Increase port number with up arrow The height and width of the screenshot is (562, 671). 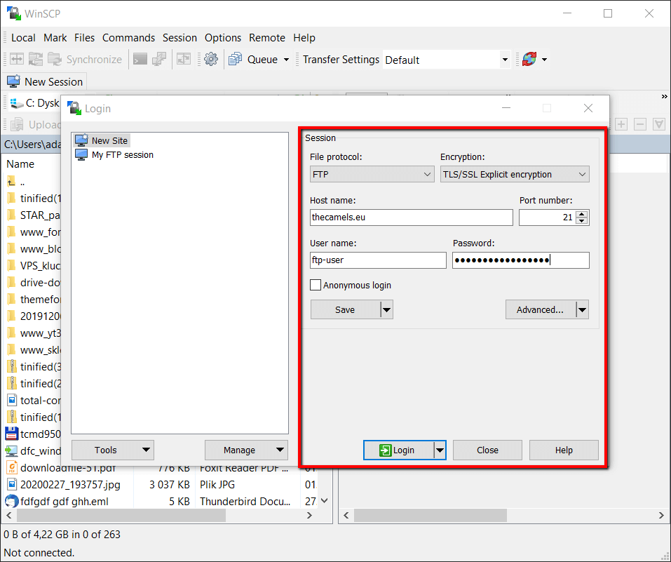coord(581,214)
